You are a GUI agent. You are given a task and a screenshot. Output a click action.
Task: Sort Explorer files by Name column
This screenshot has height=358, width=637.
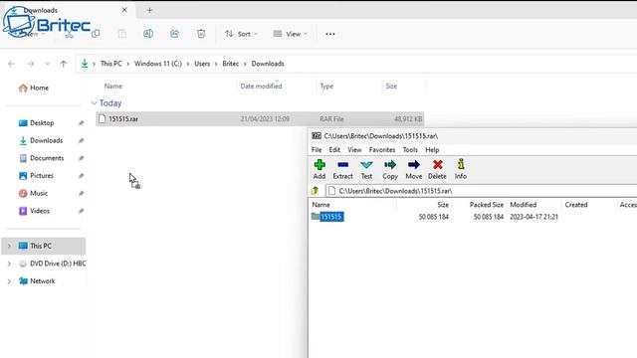coord(112,87)
